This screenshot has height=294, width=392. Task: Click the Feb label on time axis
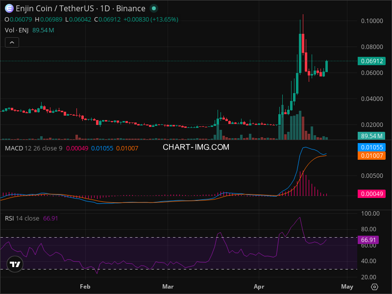pyautogui.click(x=85, y=287)
